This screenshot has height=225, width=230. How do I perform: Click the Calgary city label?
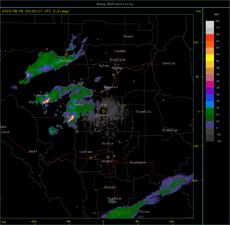pyautogui.click(x=106, y=161)
